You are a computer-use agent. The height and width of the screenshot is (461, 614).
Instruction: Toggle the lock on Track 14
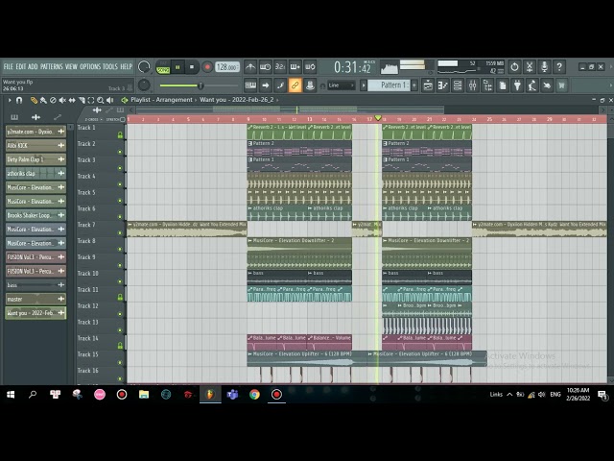[120, 346]
